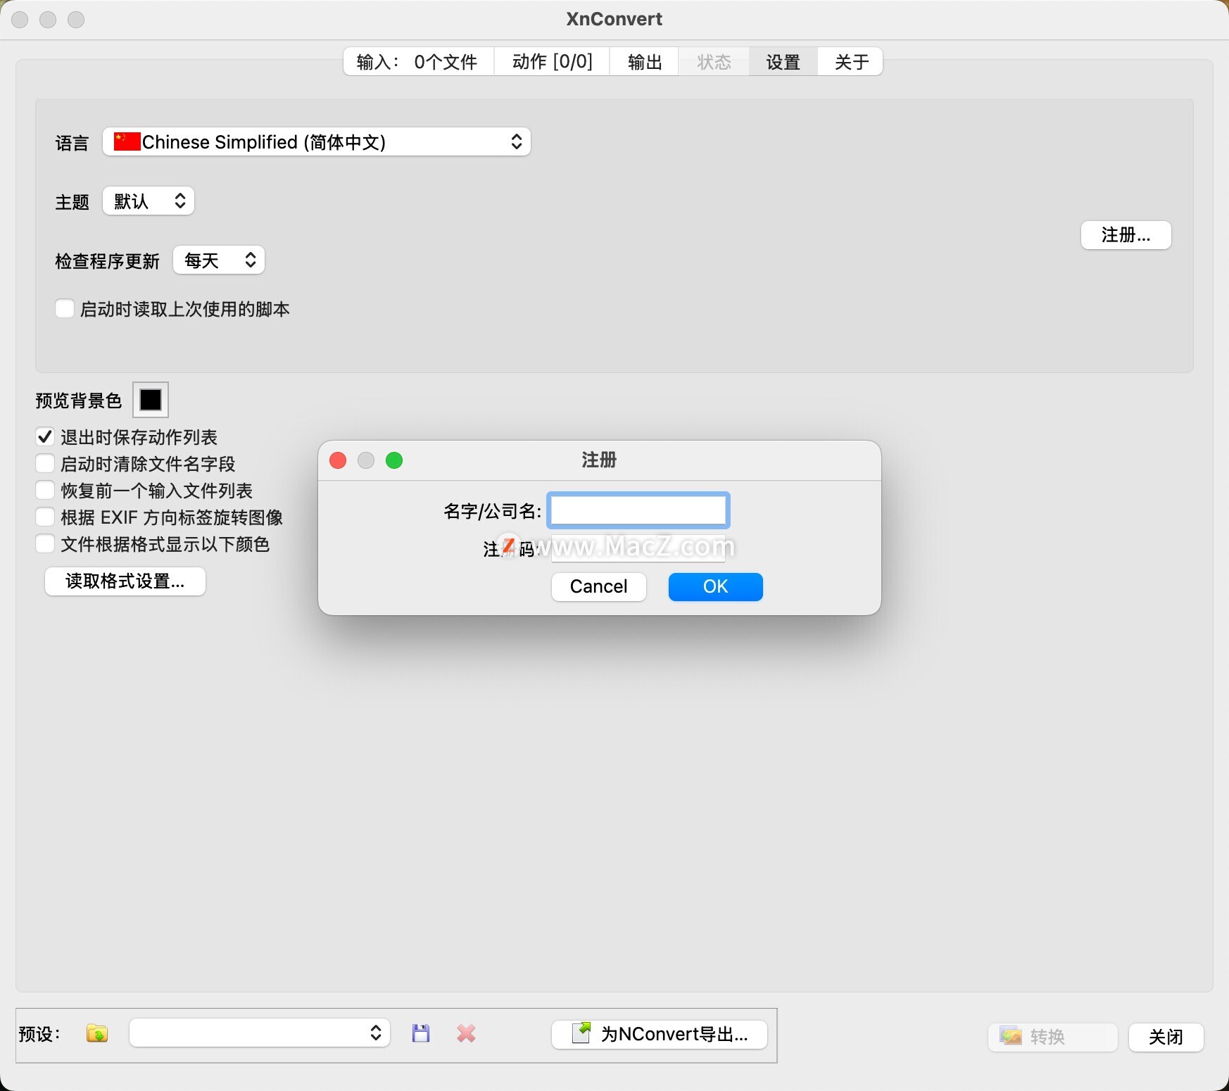Open the 检查程序更新 frequency dropdown
Viewport: 1229px width, 1091px height.
coord(219,260)
